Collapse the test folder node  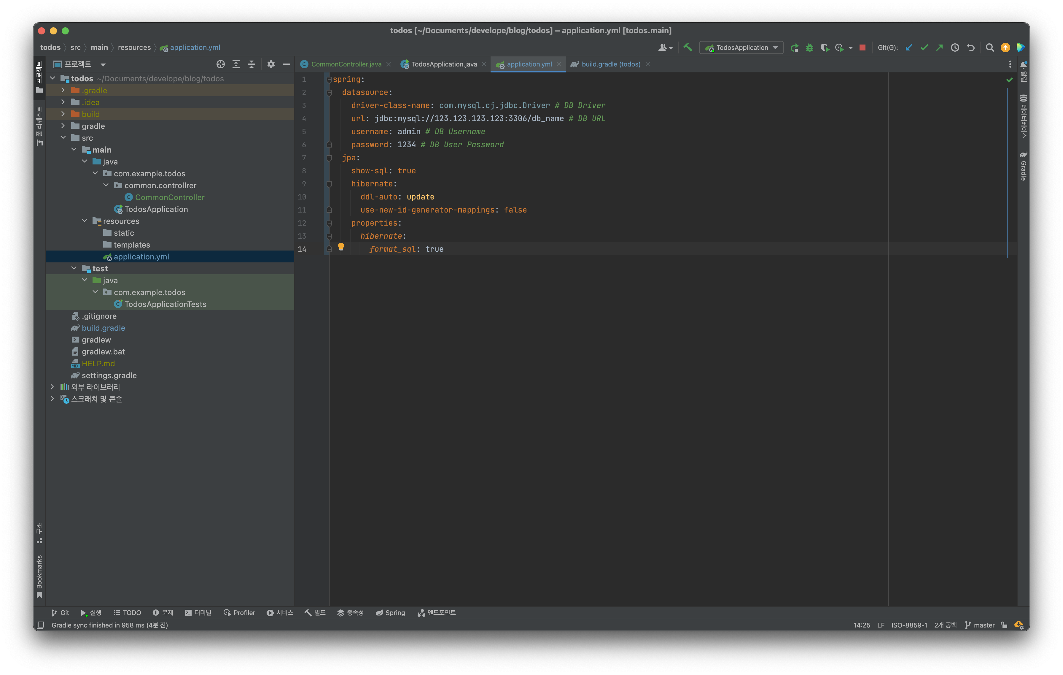tap(74, 269)
